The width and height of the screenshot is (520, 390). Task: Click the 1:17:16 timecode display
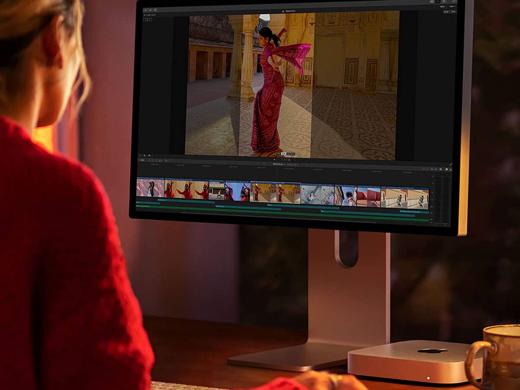click(x=286, y=159)
